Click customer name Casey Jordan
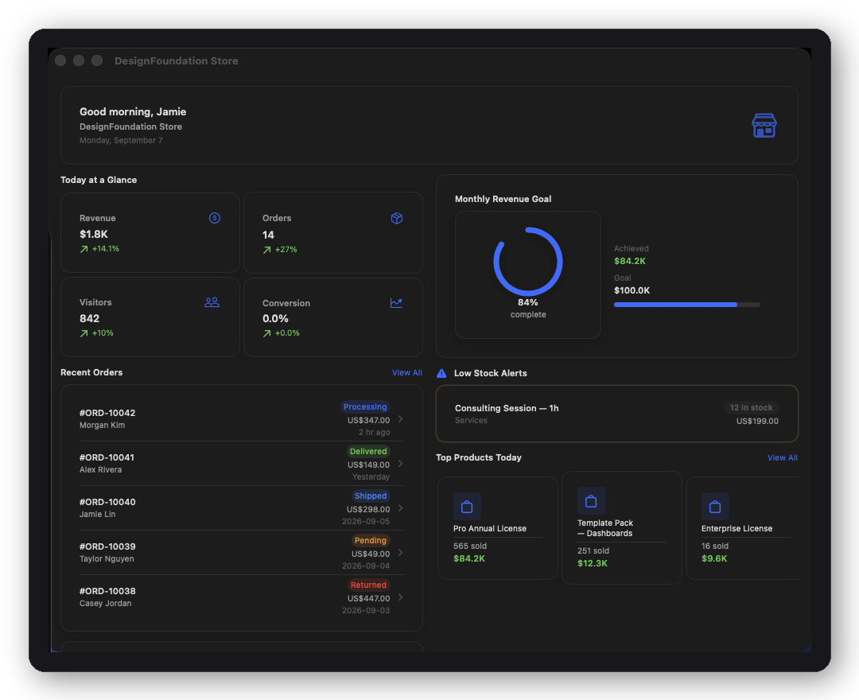Screen dimensions: 859x700 pyautogui.click(x=105, y=603)
